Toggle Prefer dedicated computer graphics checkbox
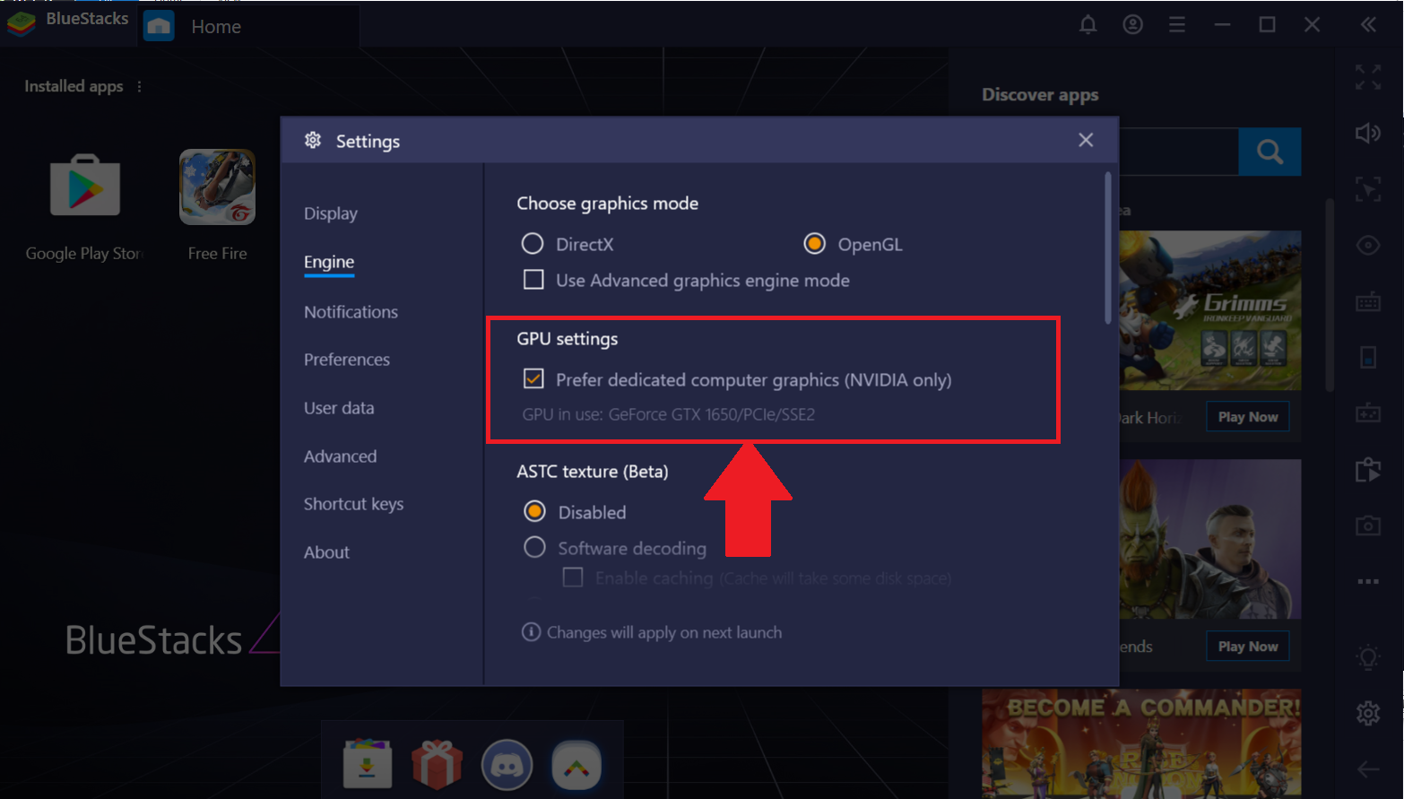1404x799 pixels. (x=533, y=378)
